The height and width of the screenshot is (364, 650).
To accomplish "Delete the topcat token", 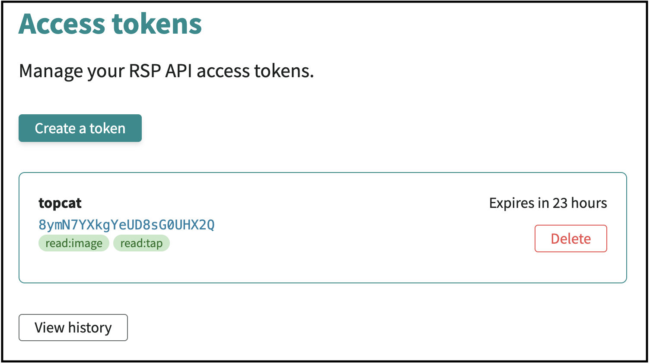I will [x=570, y=238].
